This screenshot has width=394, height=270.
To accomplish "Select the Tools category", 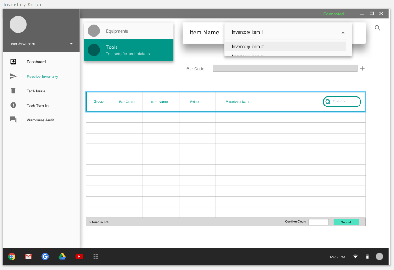I will coord(129,50).
